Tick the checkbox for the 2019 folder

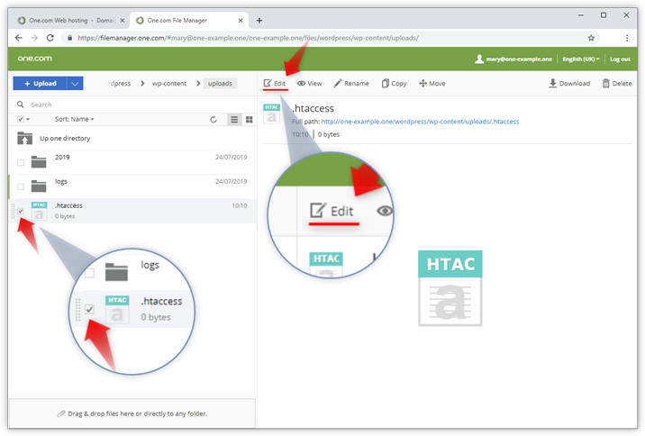click(21, 162)
